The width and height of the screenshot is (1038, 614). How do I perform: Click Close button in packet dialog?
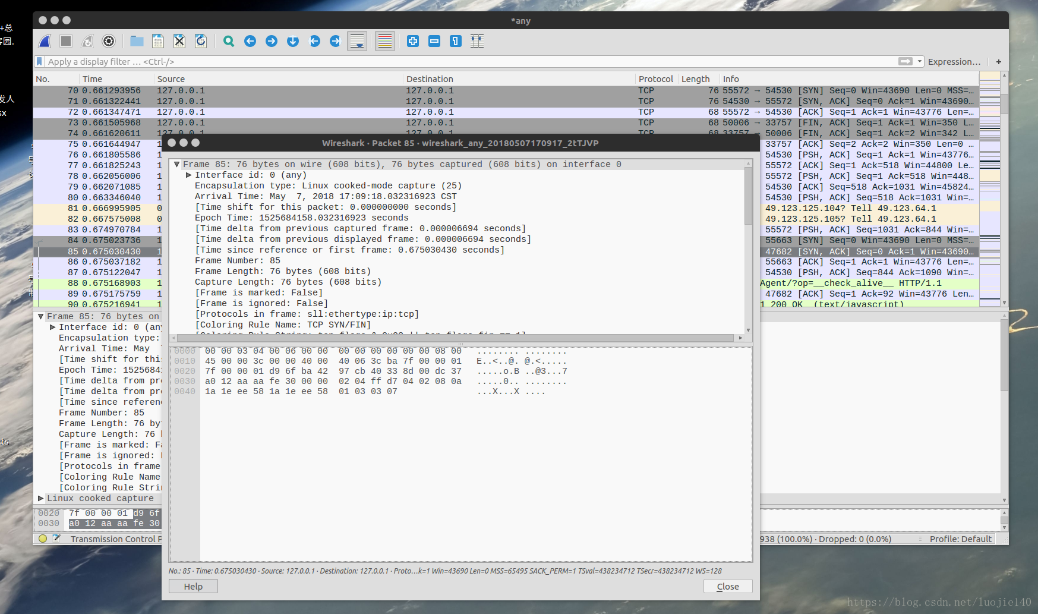(x=728, y=586)
